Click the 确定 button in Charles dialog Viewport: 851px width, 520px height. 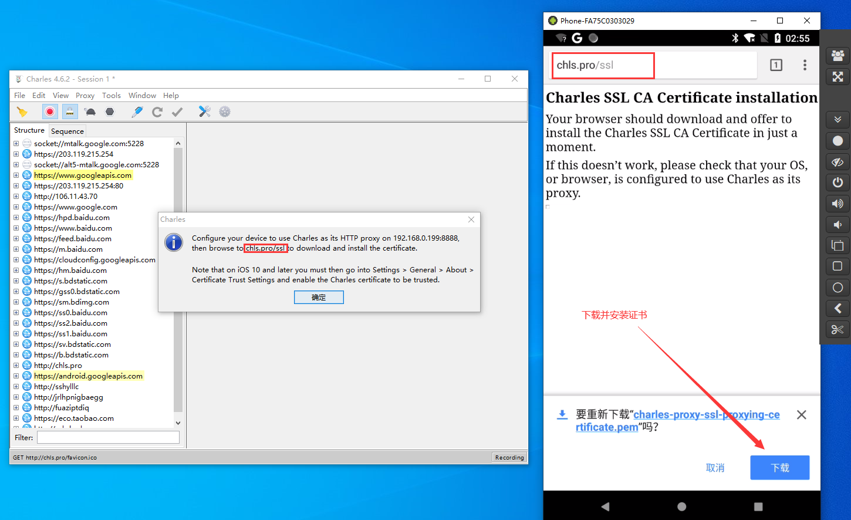pos(319,298)
